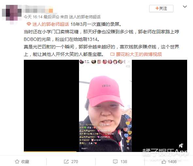Open the red 迷人的郭老师超话 topic tag
The image size is (193, 166).
51,24
